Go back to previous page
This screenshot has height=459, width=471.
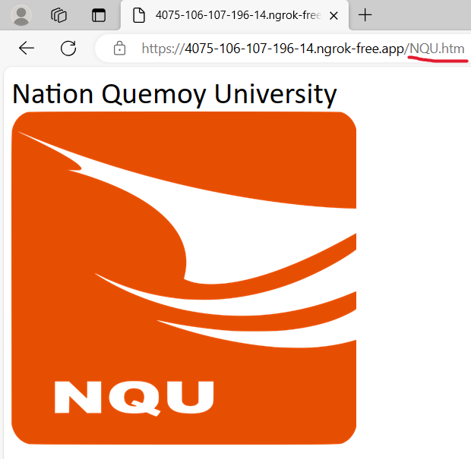coord(27,49)
